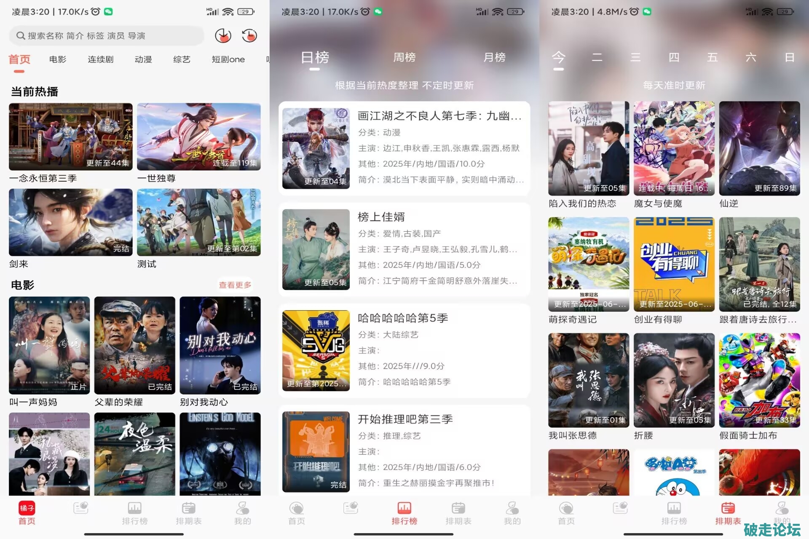Tap the red 橘子 home icon in left panel
The width and height of the screenshot is (809, 539).
coord(27,508)
